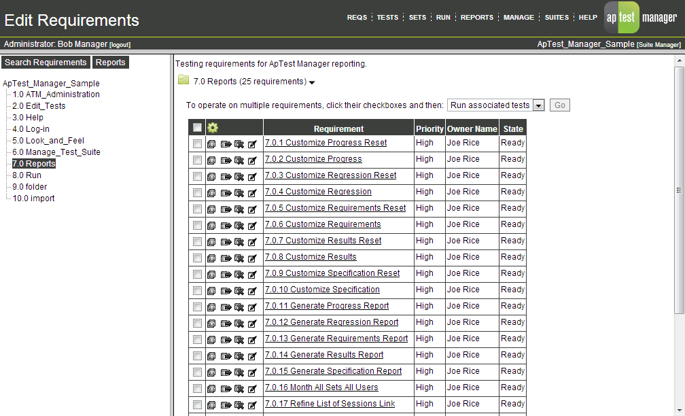Click the Priority column header
Viewport: 685px width, 416px height.
point(430,129)
